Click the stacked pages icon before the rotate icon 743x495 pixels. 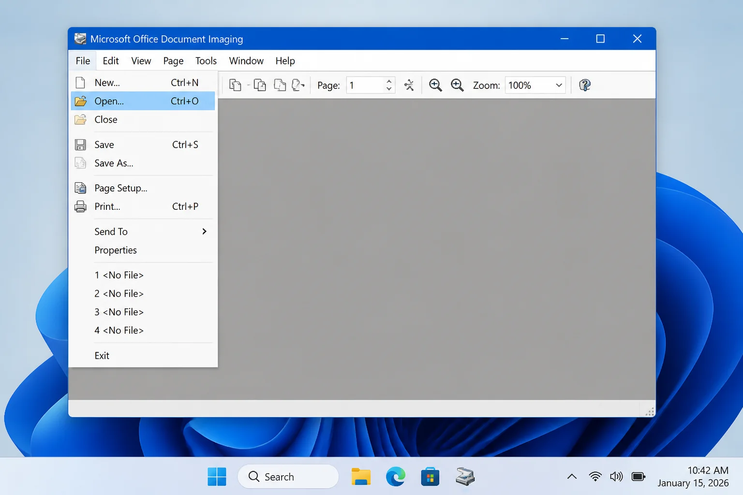pyautogui.click(x=280, y=85)
